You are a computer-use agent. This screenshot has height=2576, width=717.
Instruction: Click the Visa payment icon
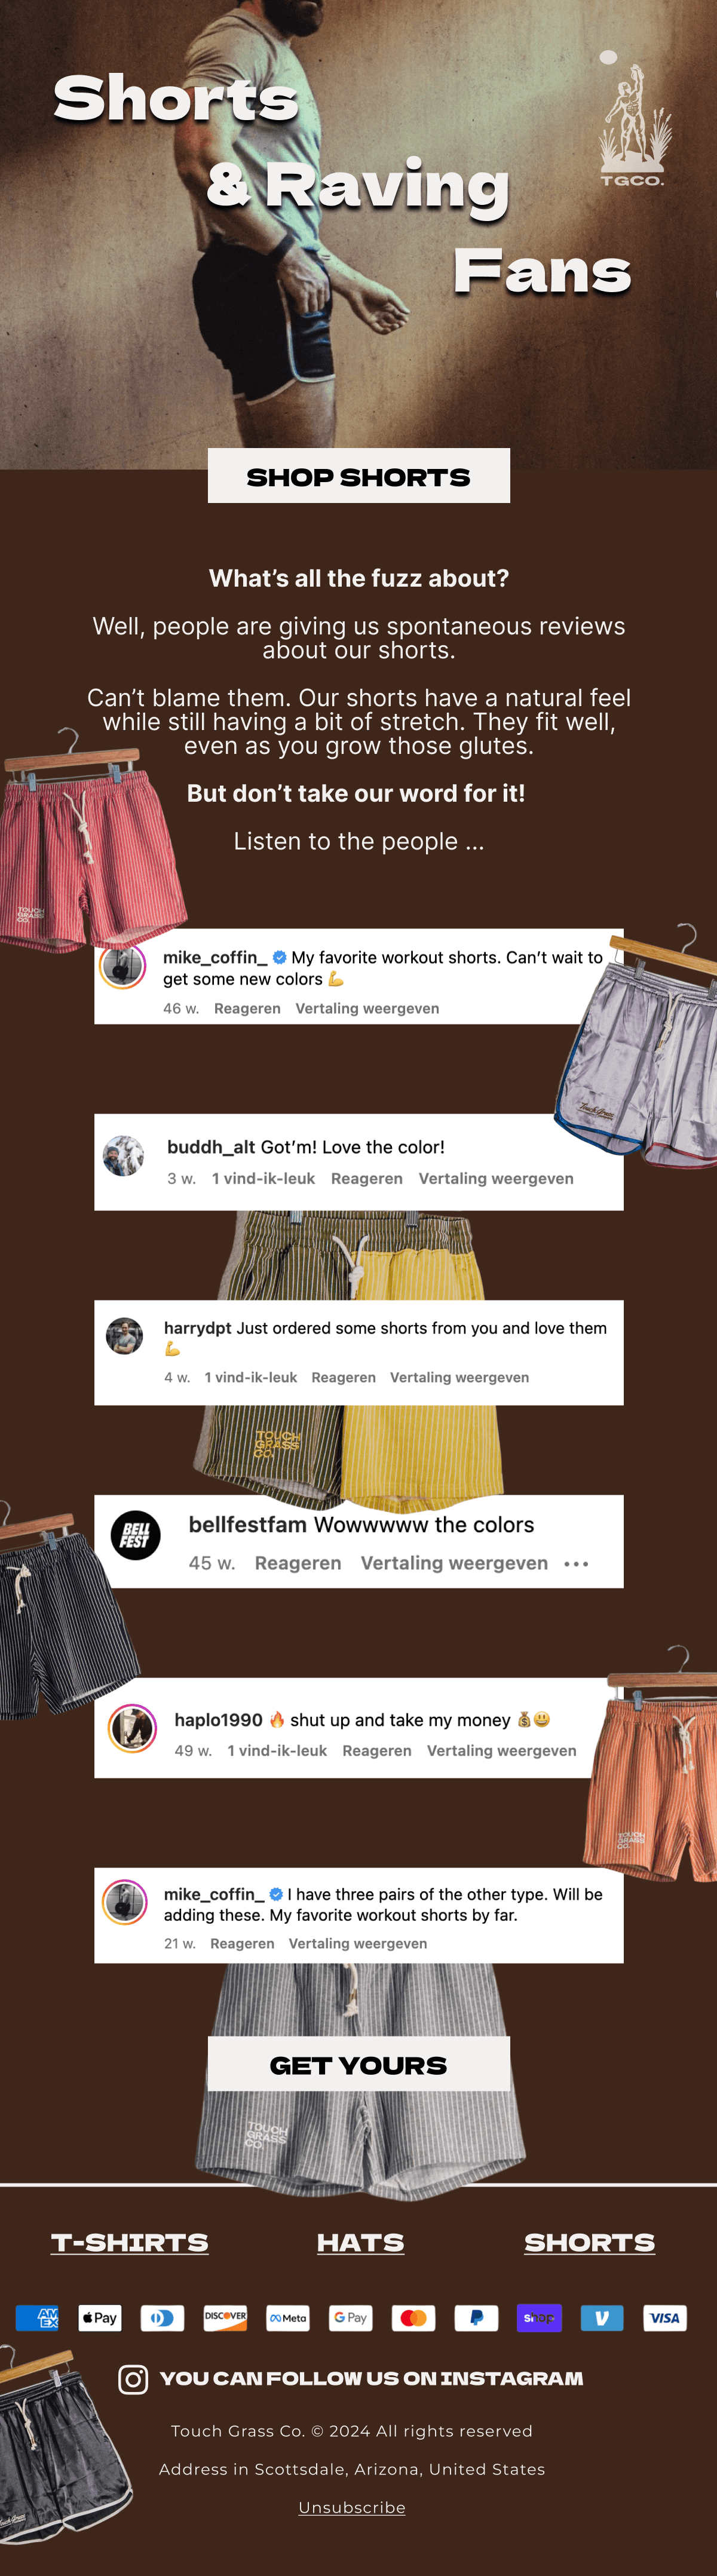(x=665, y=2318)
